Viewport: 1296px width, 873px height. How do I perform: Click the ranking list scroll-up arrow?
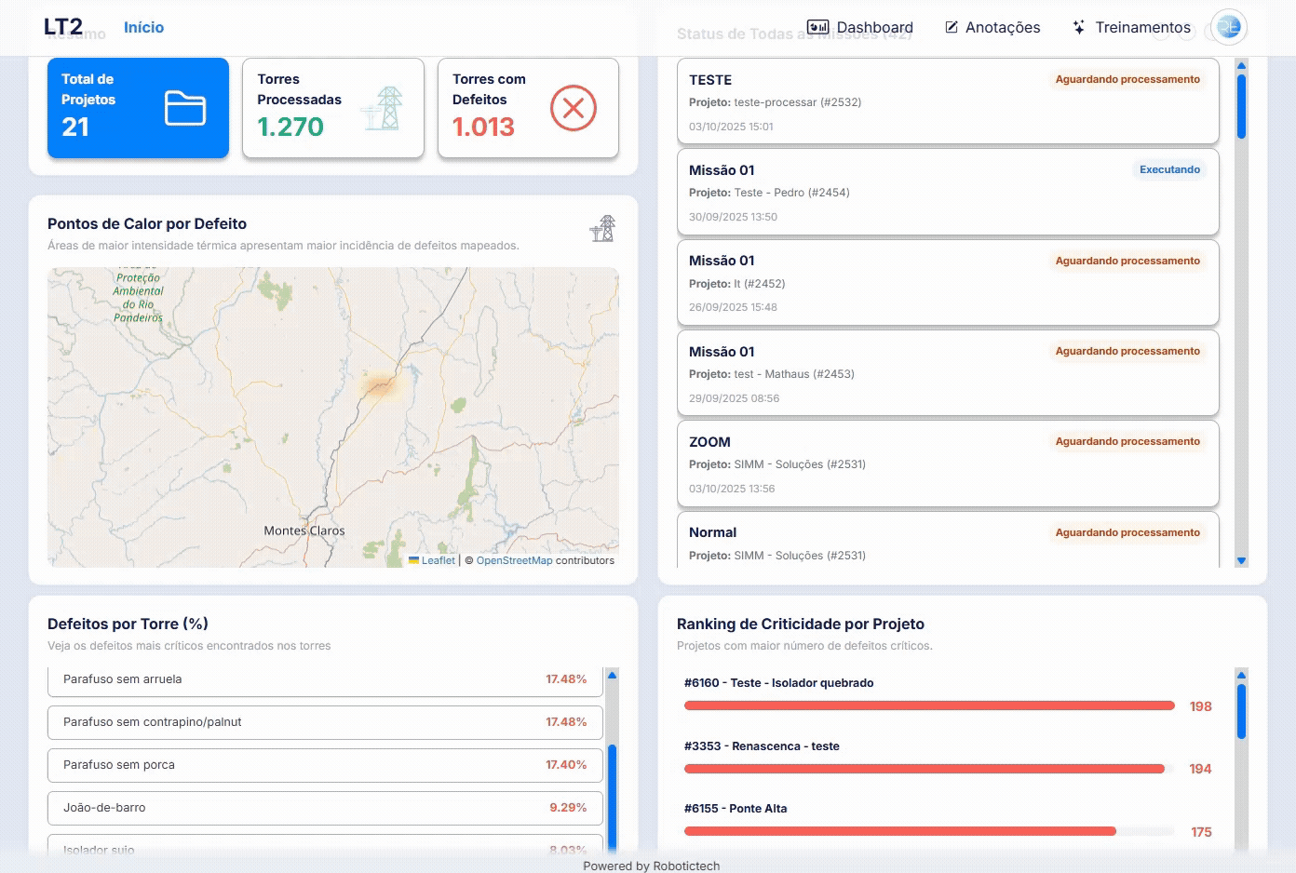pos(1241,675)
